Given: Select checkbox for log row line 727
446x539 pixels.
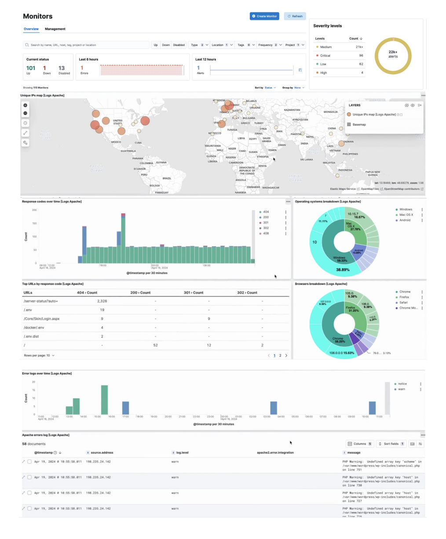Looking at the screenshot, I should [x=29, y=493].
